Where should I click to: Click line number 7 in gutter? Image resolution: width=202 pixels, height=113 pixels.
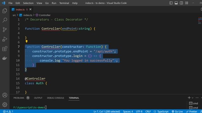click(19, 47)
